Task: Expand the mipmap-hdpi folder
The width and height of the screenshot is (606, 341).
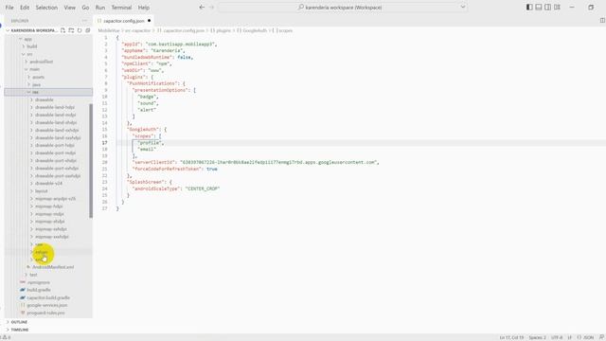Action: point(48,206)
